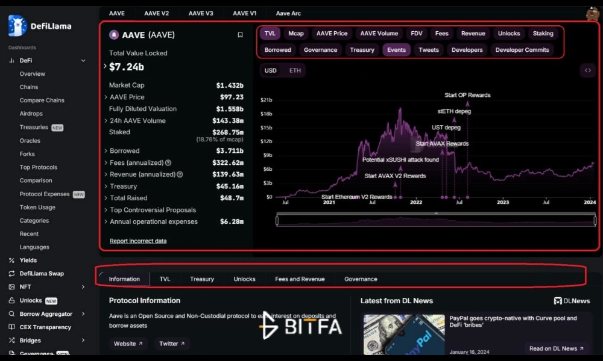Image resolution: width=603 pixels, height=361 pixels.
Task: Open the Aave Website link
Action: click(128, 344)
